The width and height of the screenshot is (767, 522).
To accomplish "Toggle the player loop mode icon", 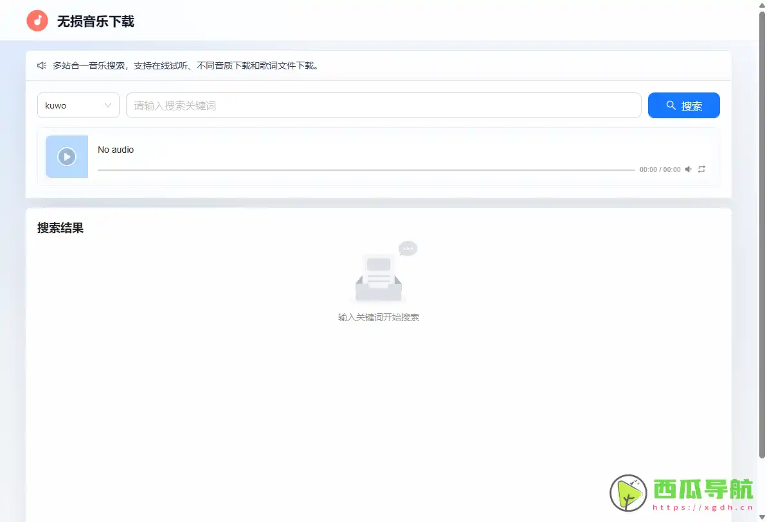I will coord(701,170).
